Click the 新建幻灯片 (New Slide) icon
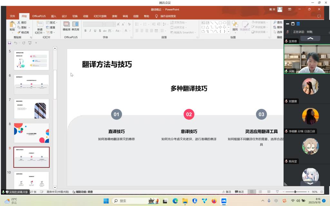 point(40,24)
